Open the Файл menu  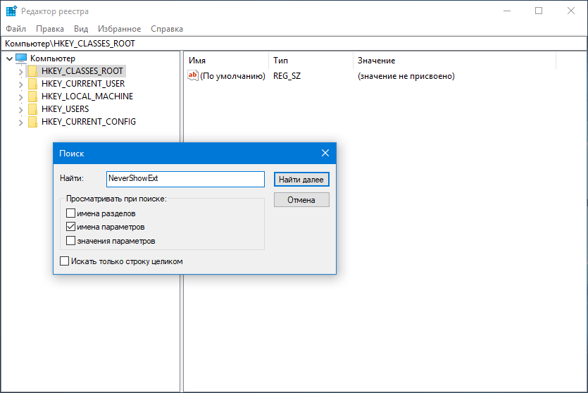click(x=15, y=29)
